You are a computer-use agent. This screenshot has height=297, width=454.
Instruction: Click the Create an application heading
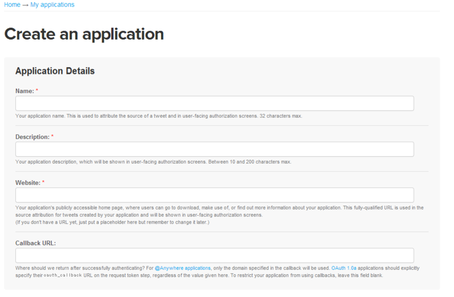pos(84,34)
